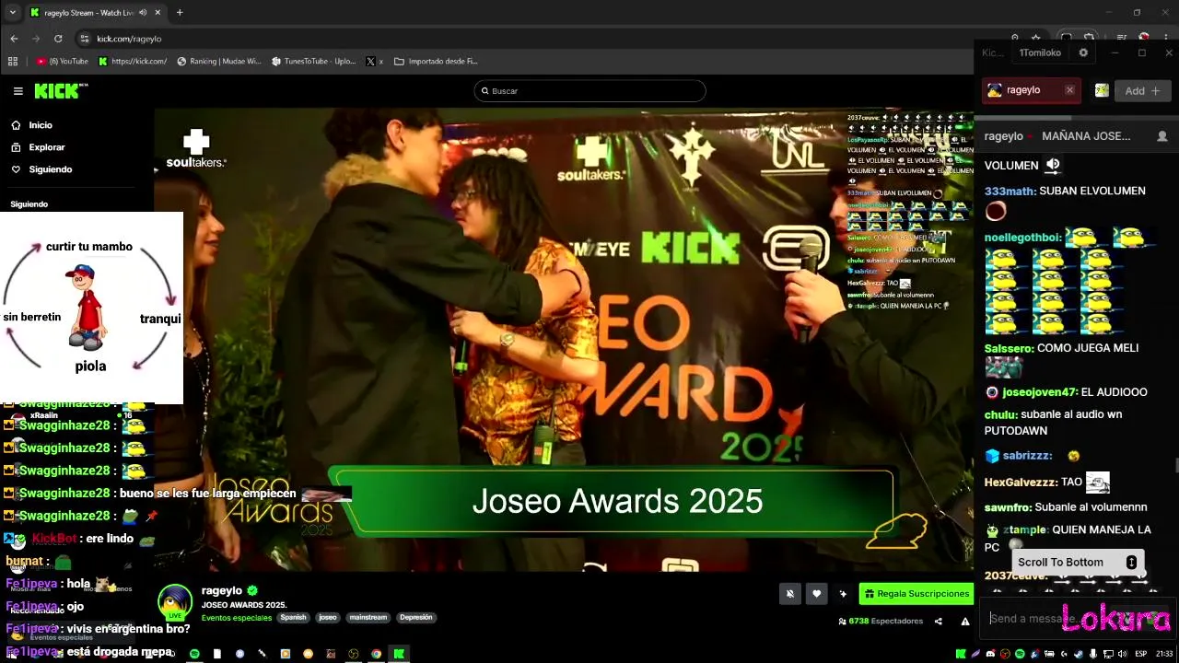This screenshot has width=1179, height=663.
Task: Mute tab via speaker icon on tab
Action: click(x=143, y=13)
